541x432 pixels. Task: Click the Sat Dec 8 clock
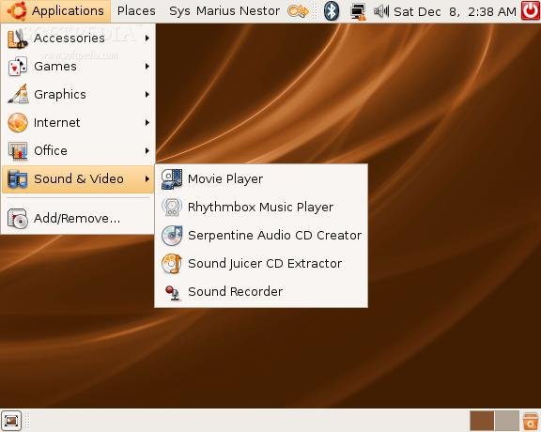(455, 11)
